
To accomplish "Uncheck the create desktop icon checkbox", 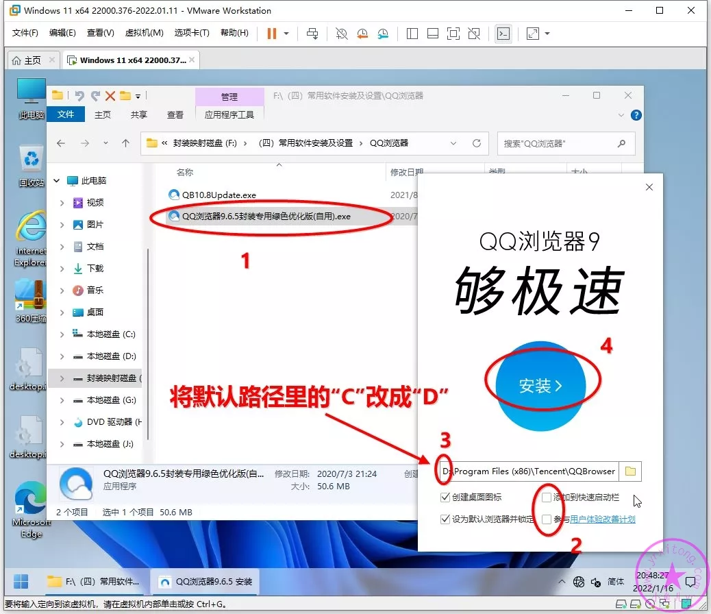I will [447, 498].
